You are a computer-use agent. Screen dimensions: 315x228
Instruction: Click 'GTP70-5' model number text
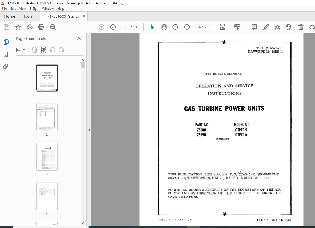pos(241,130)
